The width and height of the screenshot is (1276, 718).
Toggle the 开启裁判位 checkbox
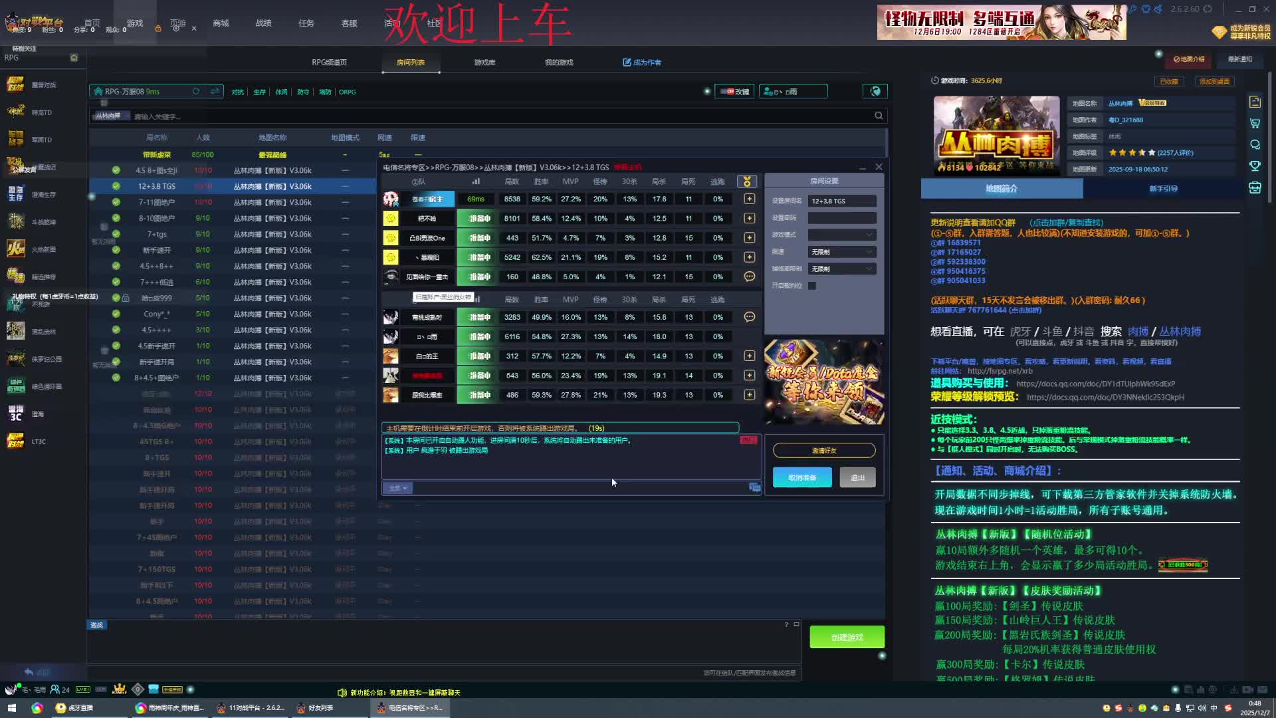click(x=812, y=286)
